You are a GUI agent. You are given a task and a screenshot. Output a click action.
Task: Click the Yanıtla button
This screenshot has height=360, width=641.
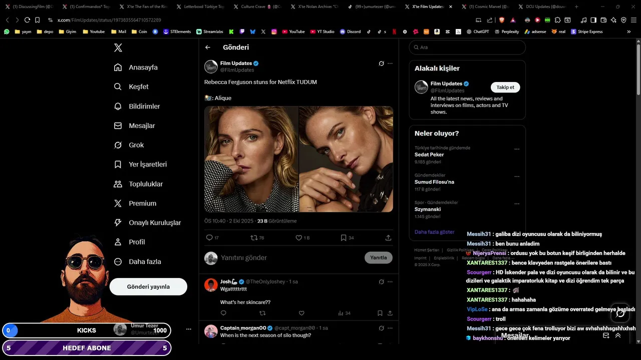379,257
